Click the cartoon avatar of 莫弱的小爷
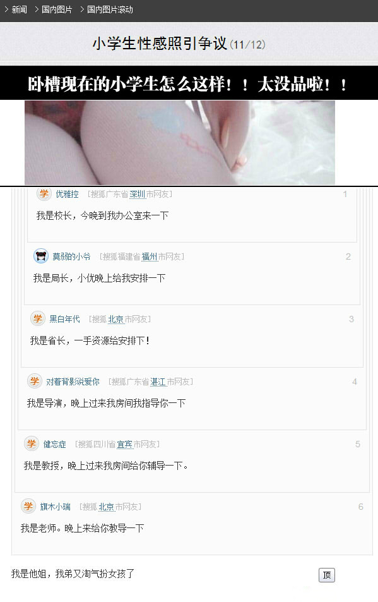378x602 pixels. click(x=41, y=256)
